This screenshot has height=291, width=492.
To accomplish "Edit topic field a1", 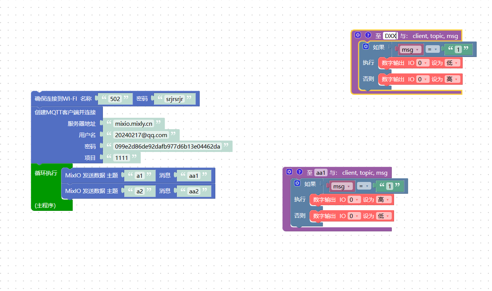I will click(x=139, y=176).
